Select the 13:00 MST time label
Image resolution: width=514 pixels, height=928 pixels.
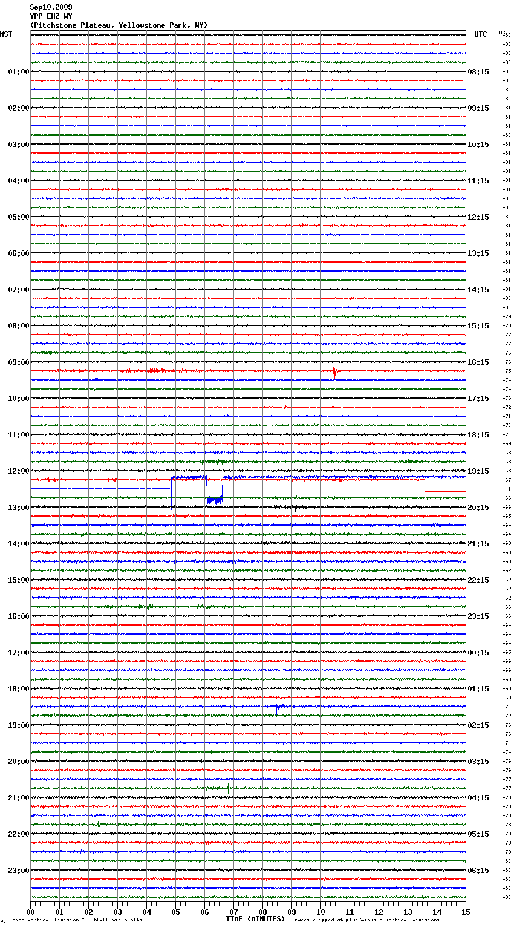coord(19,508)
